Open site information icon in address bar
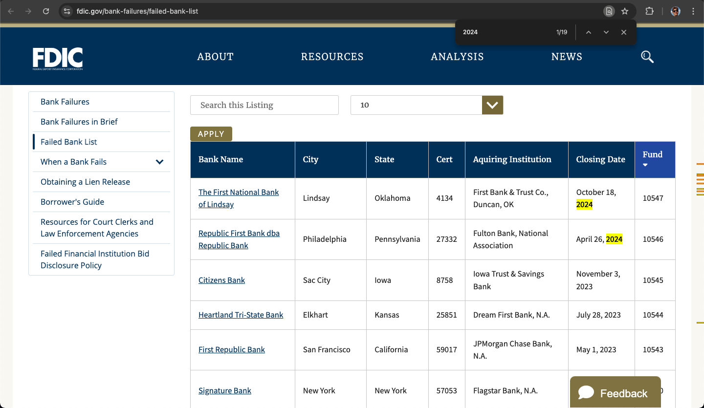 67,11
